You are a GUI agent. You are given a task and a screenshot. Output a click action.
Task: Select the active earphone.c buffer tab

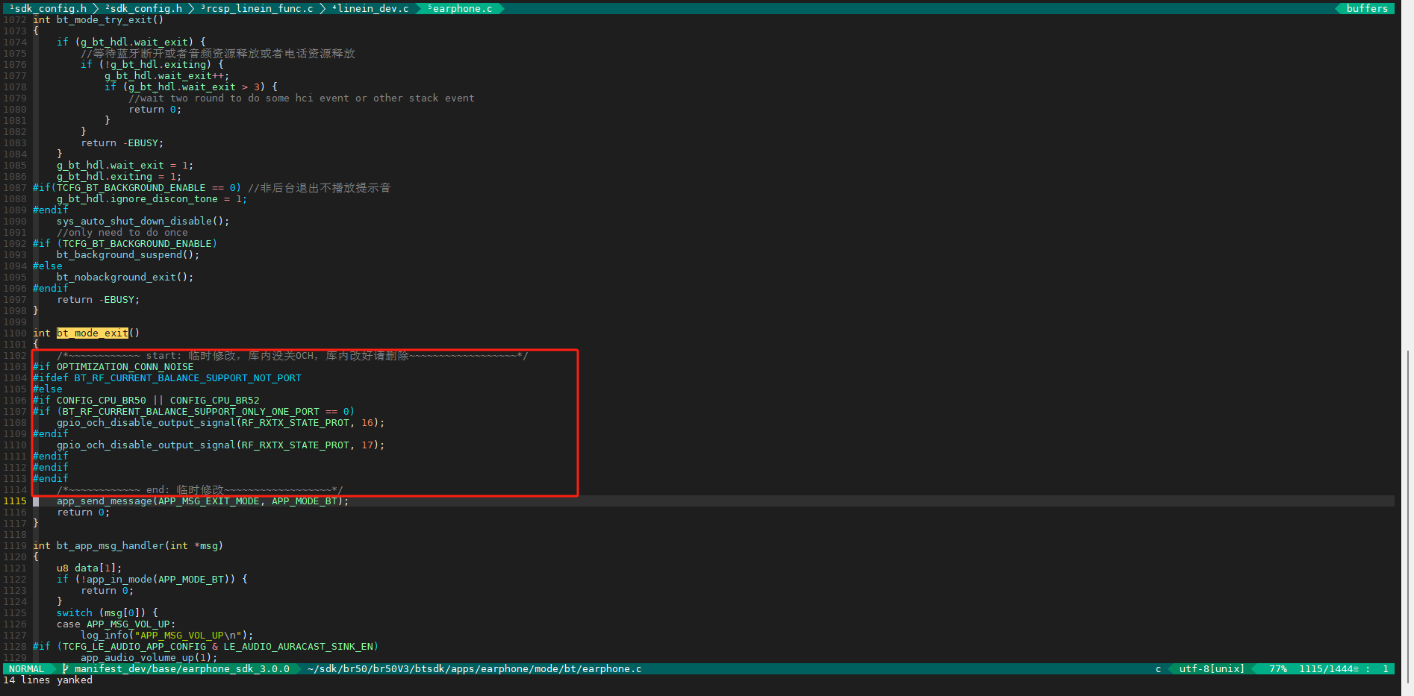click(460, 8)
